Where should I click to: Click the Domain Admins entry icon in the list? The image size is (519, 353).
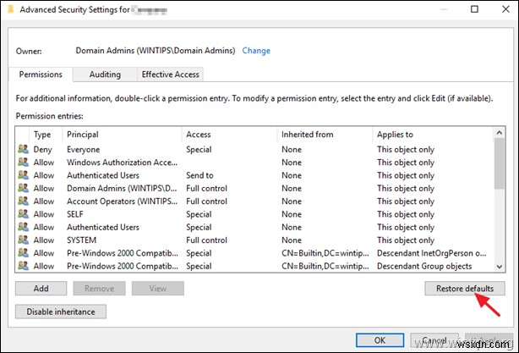pyautogui.click(x=23, y=189)
